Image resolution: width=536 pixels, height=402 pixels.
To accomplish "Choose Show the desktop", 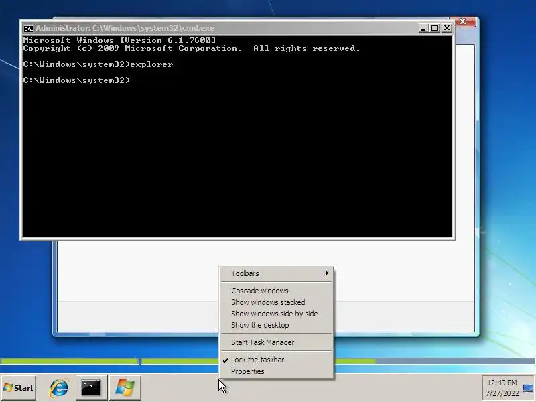I will 277,325.
